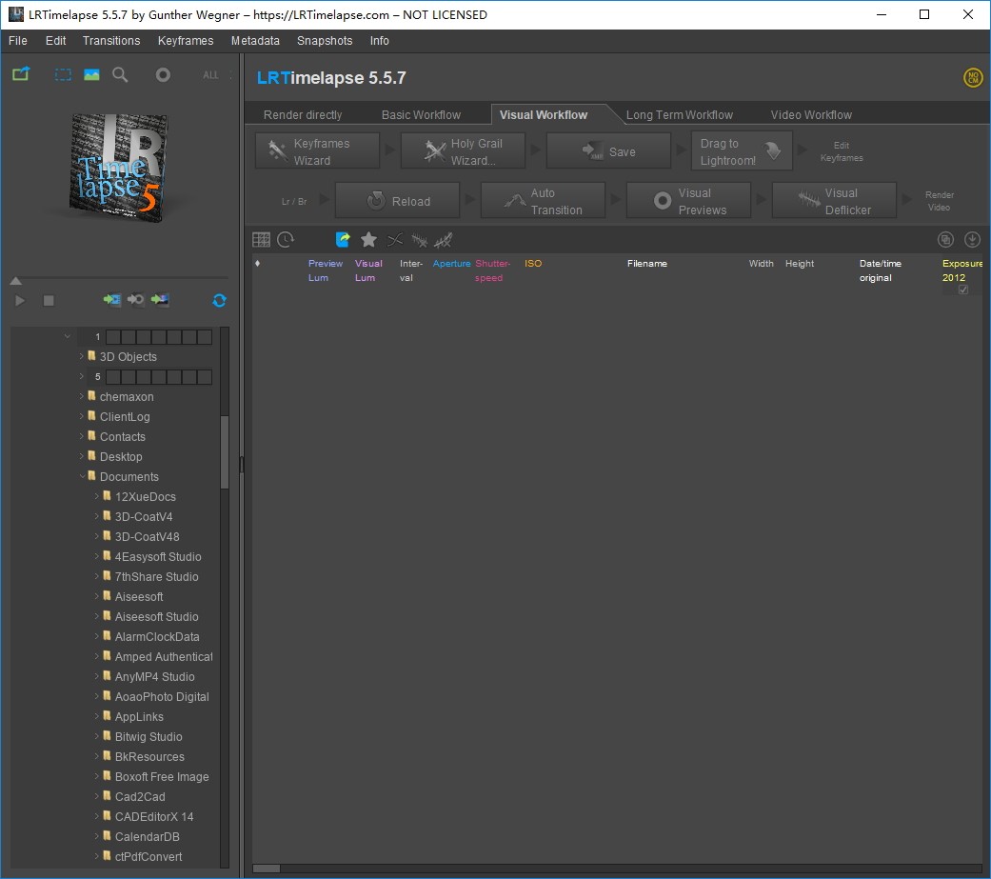Image resolution: width=991 pixels, height=879 pixels.
Task: Click the circular download arrow icon
Action: (972, 240)
